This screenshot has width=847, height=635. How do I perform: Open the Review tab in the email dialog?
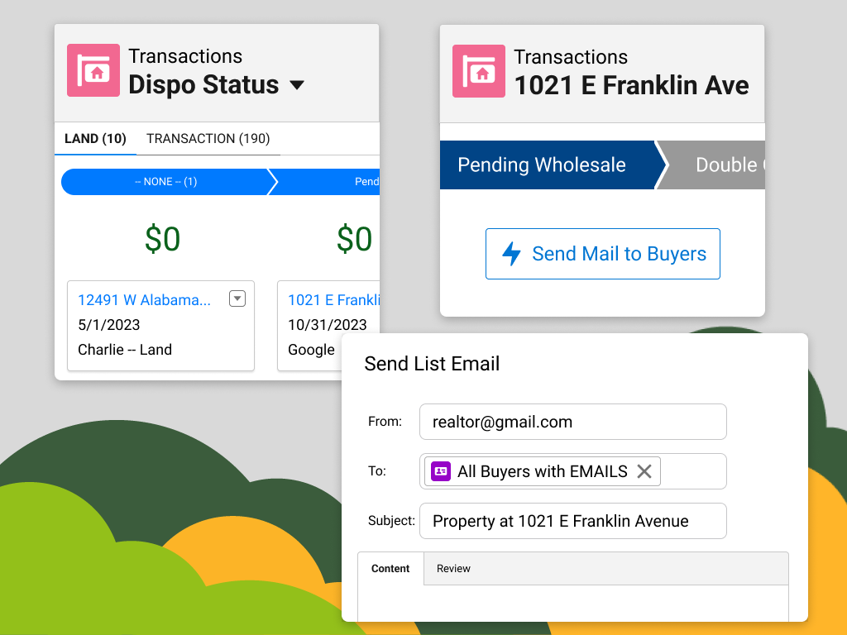pyautogui.click(x=453, y=568)
